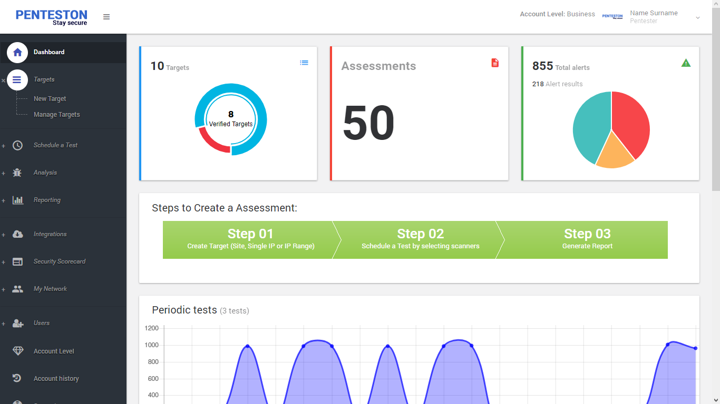
Task: Open the document icon on Assessments card
Action: click(495, 63)
